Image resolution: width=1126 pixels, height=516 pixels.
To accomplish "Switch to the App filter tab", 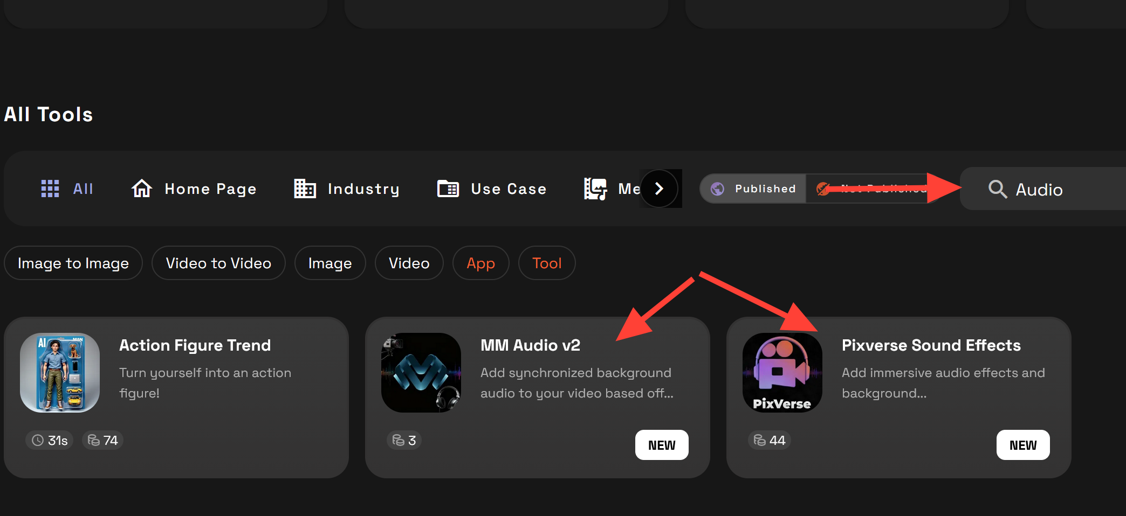I will tap(480, 263).
